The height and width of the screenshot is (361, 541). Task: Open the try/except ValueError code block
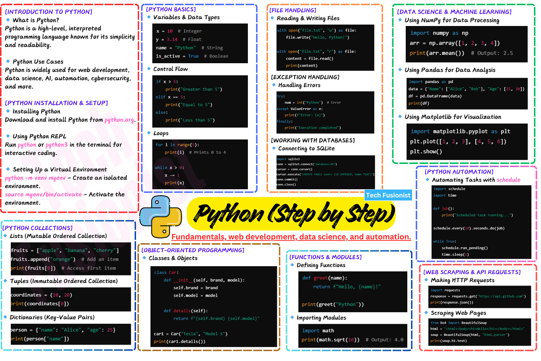tap(325, 112)
